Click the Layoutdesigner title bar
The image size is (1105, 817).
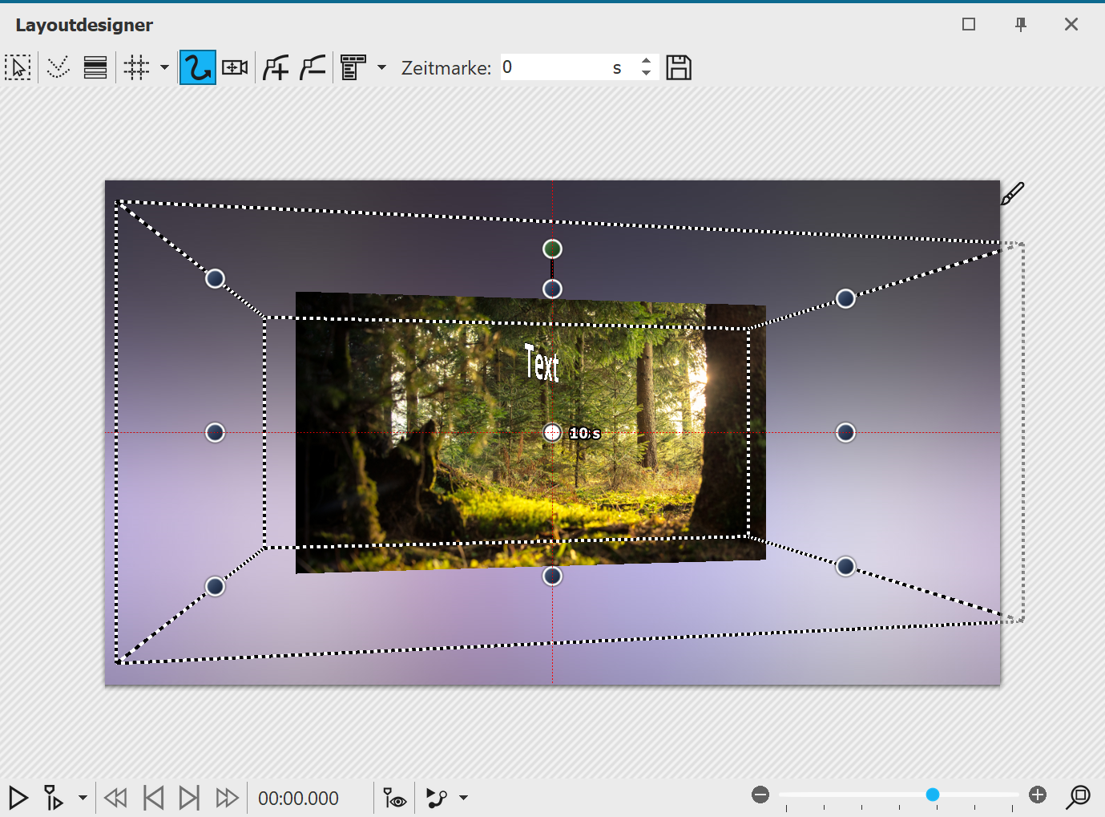tap(83, 25)
